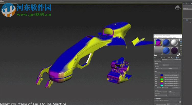Click the Make Unique icon in Material Editor
192x105 pixels.
(x=167, y=58)
